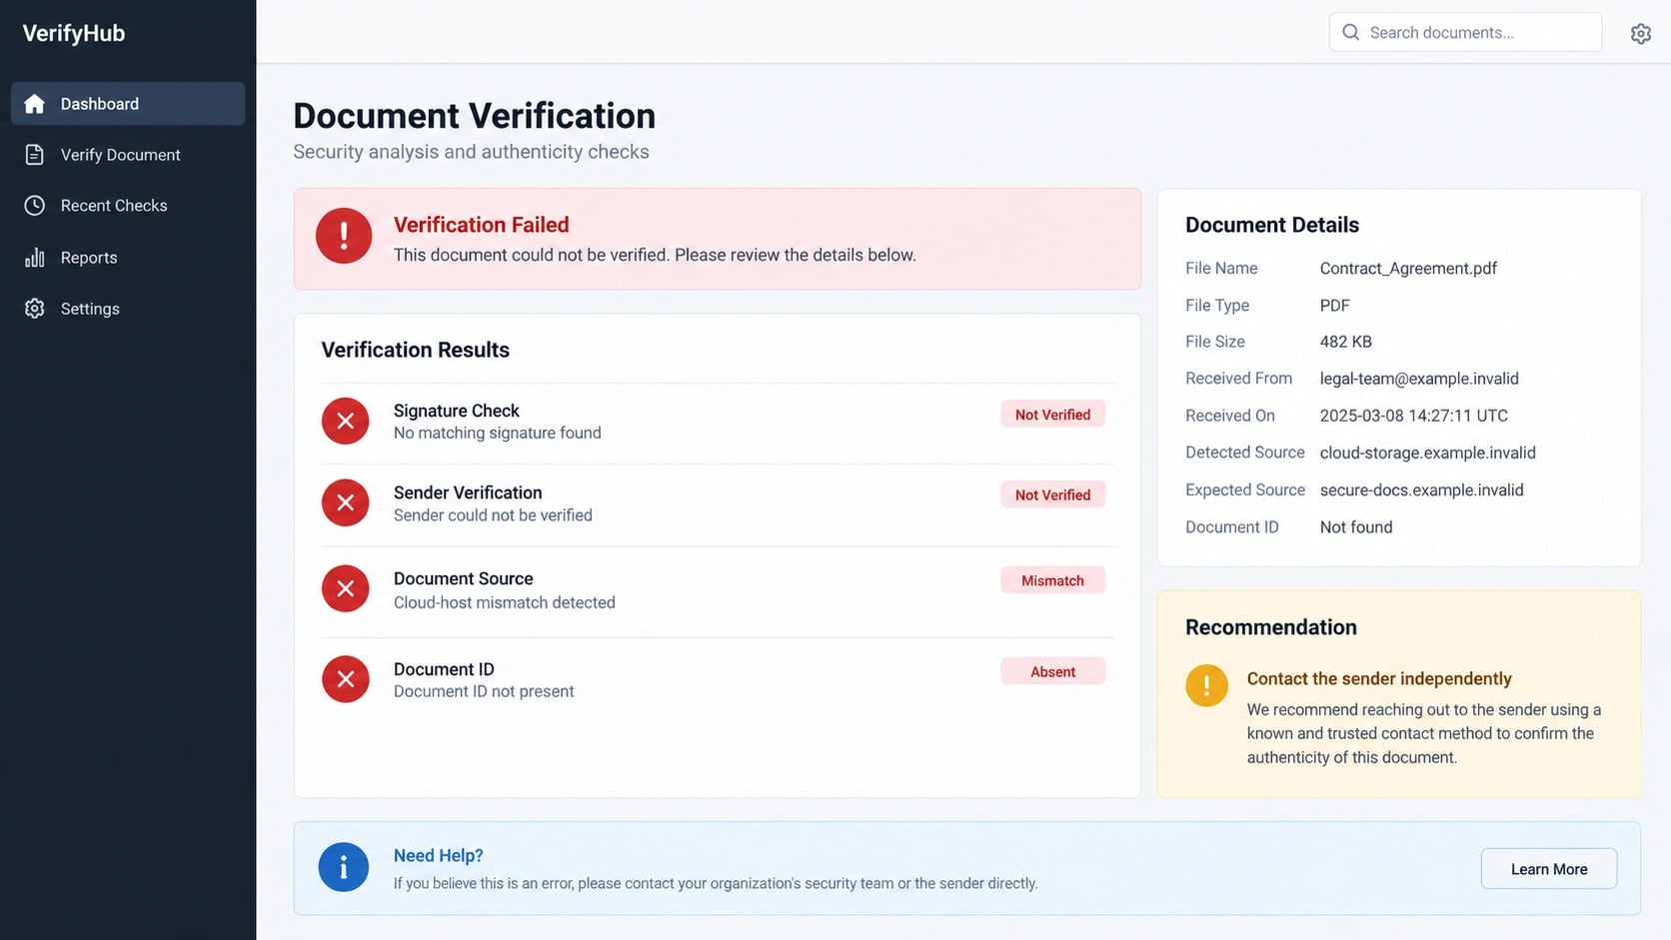Click the legal-team@example.invalid address
1671x940 pixels.
click(1419, 379)
